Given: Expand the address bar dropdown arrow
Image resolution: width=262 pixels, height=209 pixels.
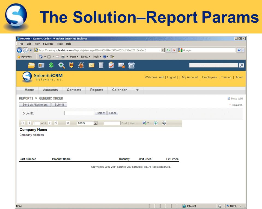Looking at the screenshot, I should 163,50.
